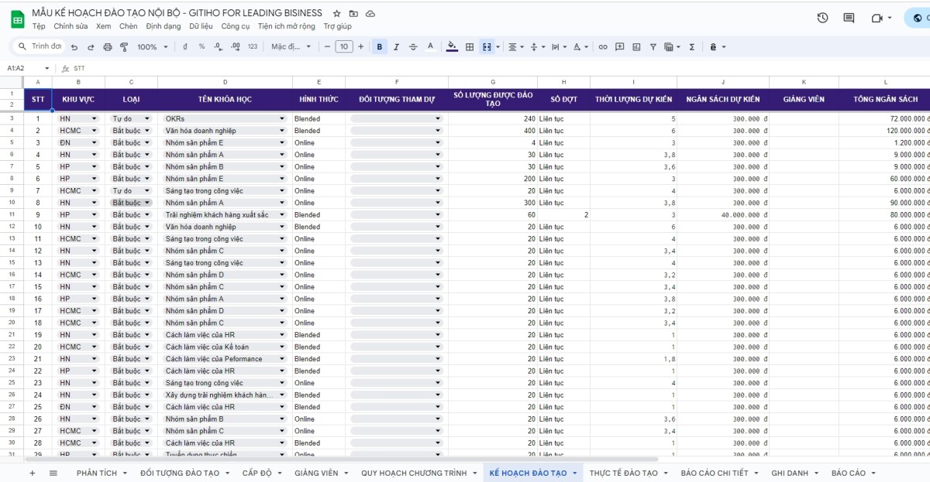930x482 pixels.
Task: Click the Print icon
Action: point(108,47)
